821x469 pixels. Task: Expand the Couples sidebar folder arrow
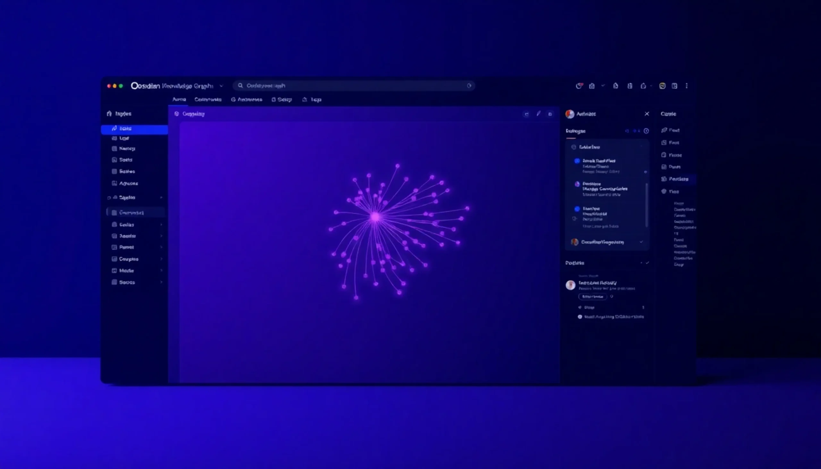[x=161, y=259]
